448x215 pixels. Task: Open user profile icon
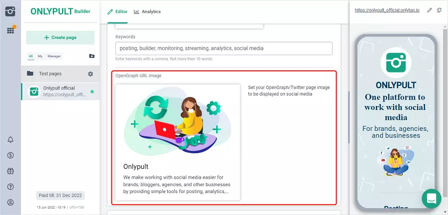(x=10, y=202)
